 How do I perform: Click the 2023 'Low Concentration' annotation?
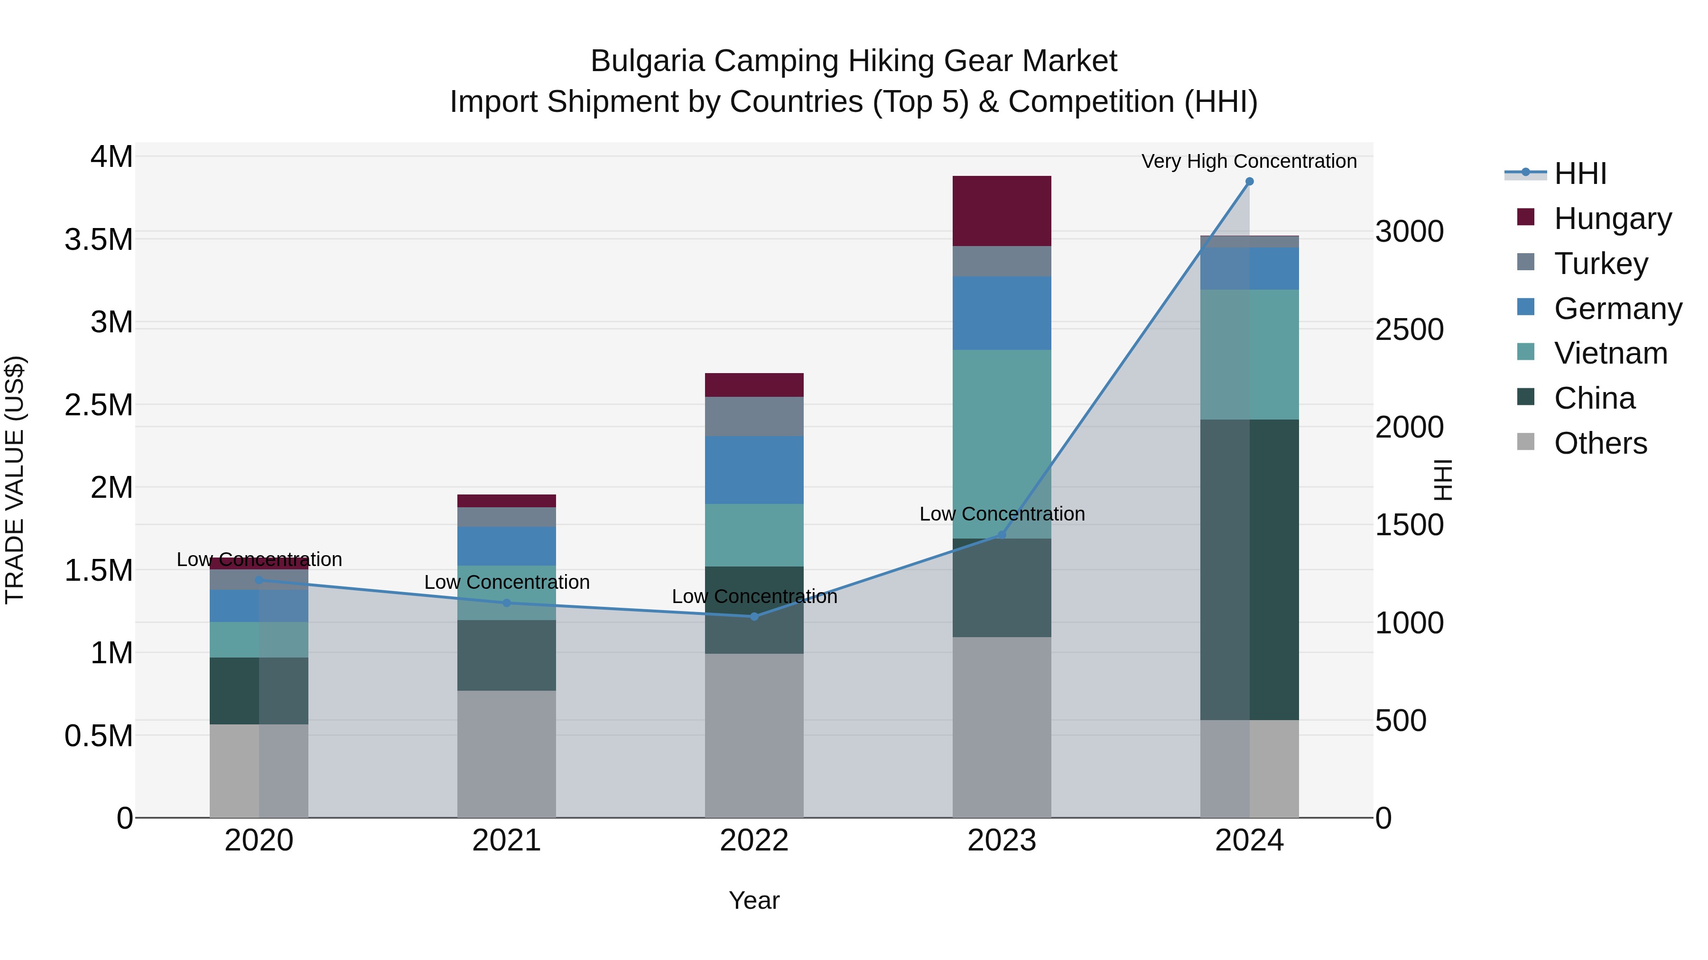[x=1002, y=513]
